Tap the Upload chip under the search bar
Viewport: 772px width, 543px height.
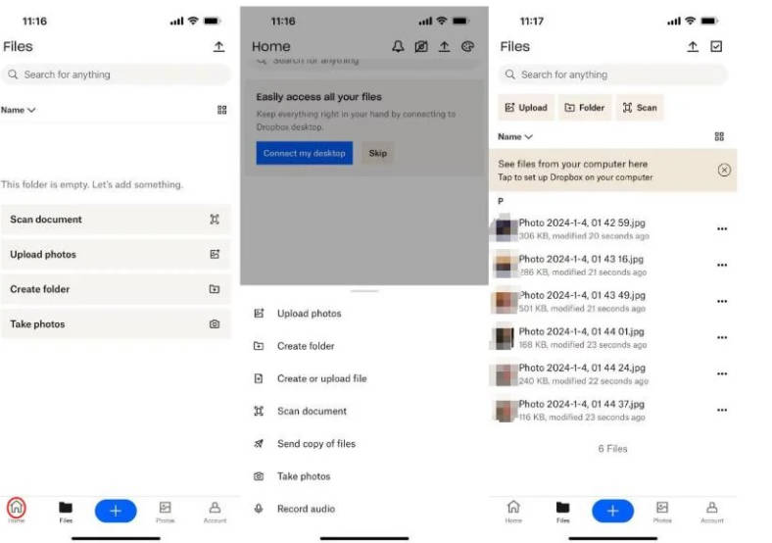(x=526, y=108)
